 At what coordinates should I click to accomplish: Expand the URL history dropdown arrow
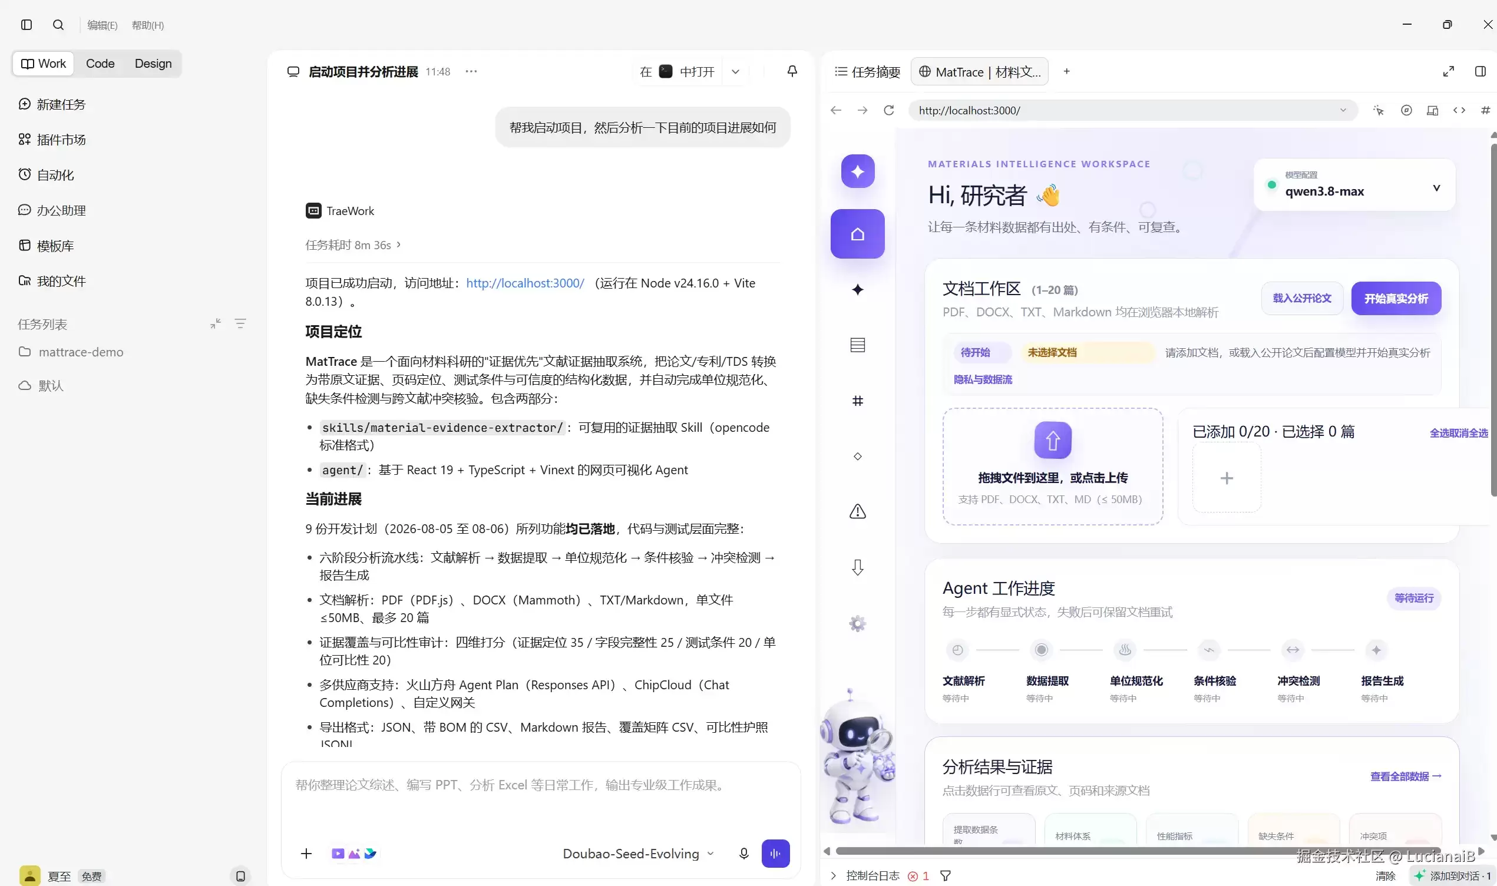[x=1343, y=110]
